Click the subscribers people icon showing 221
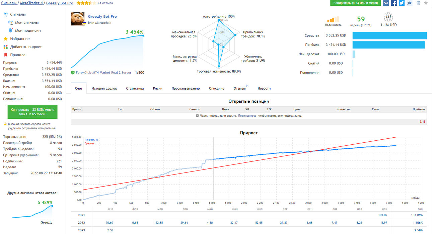The image size is (432, 234). point(388,17)
